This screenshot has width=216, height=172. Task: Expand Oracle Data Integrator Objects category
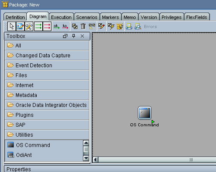pyautogui.click(x=47, y=105)
